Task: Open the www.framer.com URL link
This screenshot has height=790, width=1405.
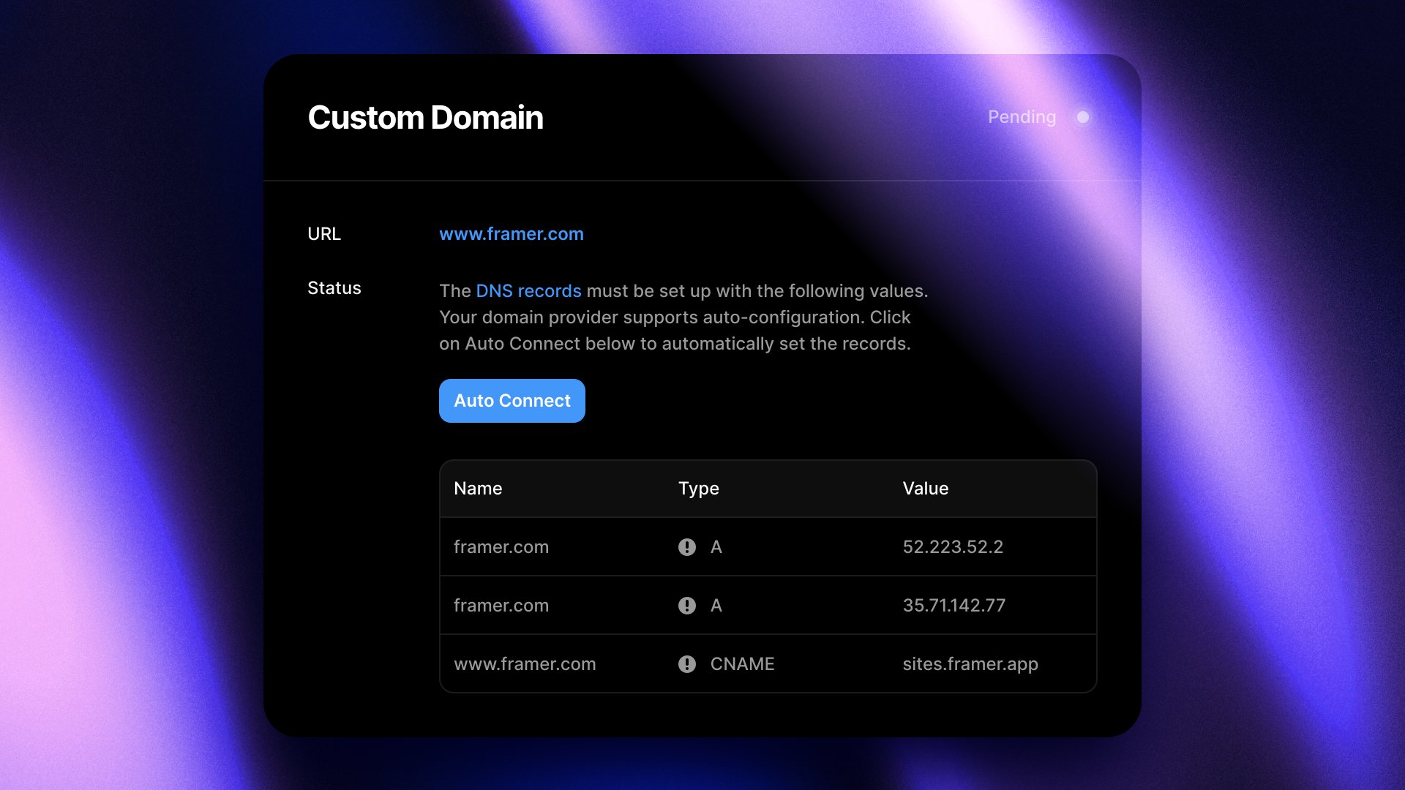Action: pos(511,234)
